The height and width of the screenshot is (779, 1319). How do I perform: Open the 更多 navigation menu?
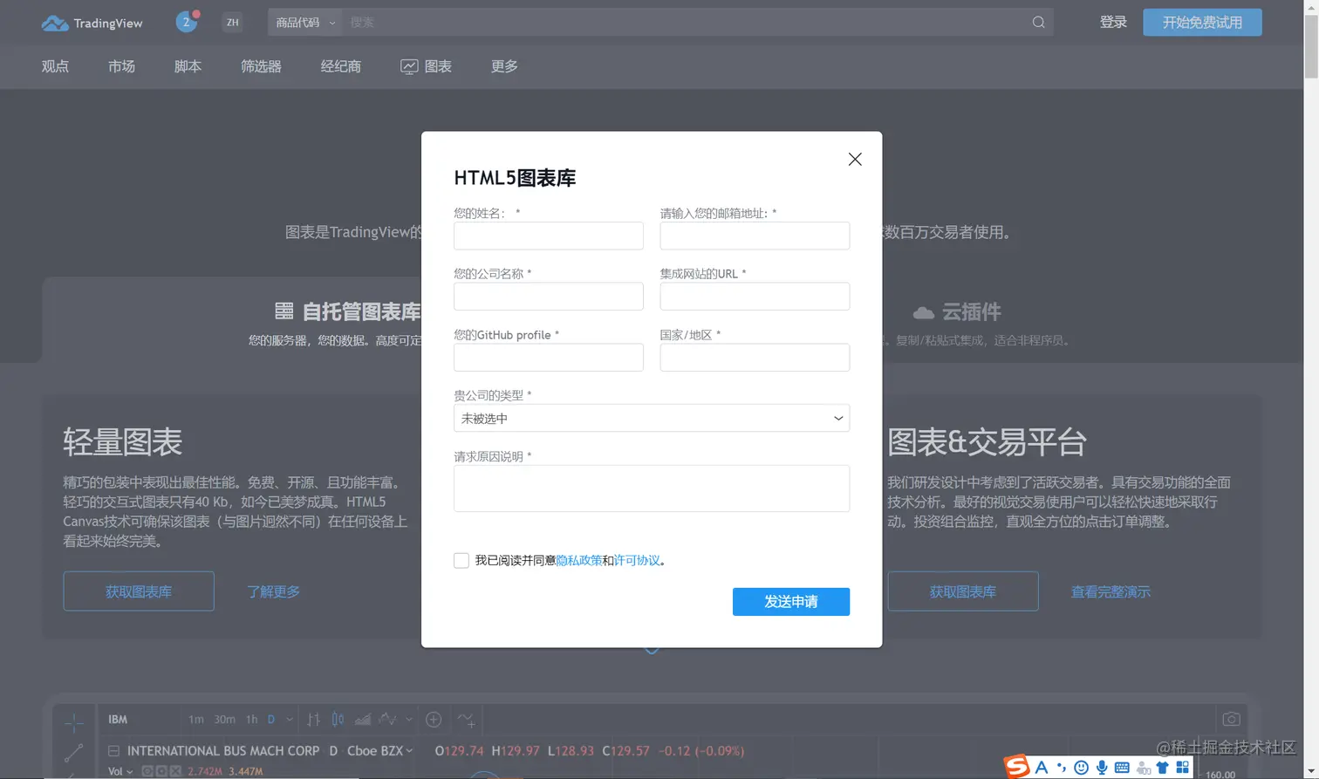pos(503,66)
